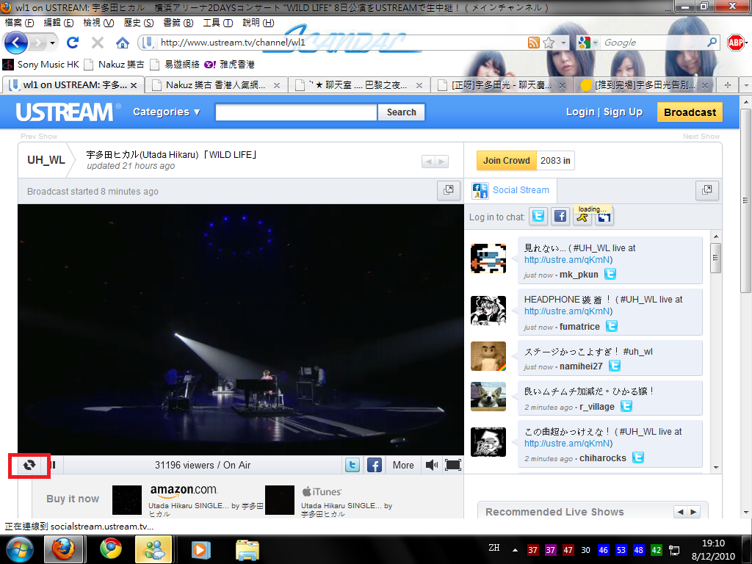Pop out the video player window
Viewport: 752px width, 564px height.
coord(449,190)
